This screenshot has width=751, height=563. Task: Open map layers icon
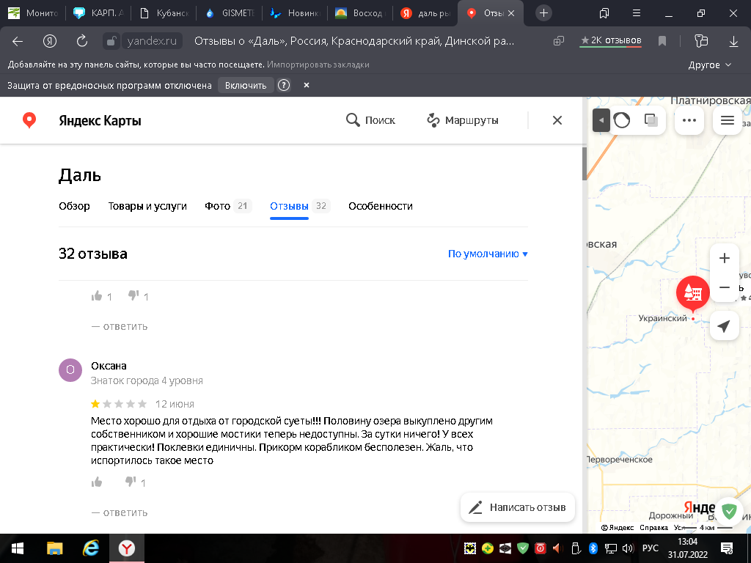point(651,120)
